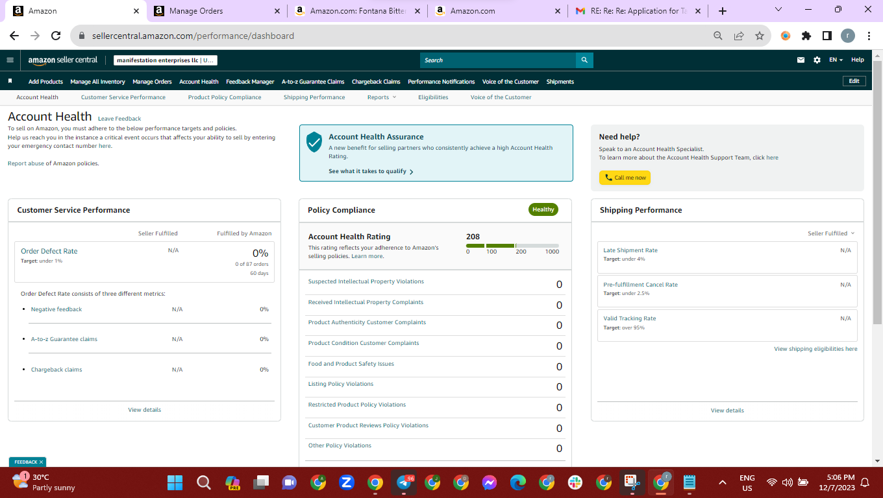Close the Manage Orders tab
This screenshot has width=883, height=498.
[x=277, y=11]
